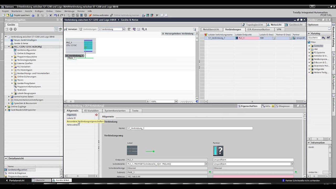336x189 pixels.
Task: Open the S7-Verbindung connection type dropdown
Action: click(124, 29)
